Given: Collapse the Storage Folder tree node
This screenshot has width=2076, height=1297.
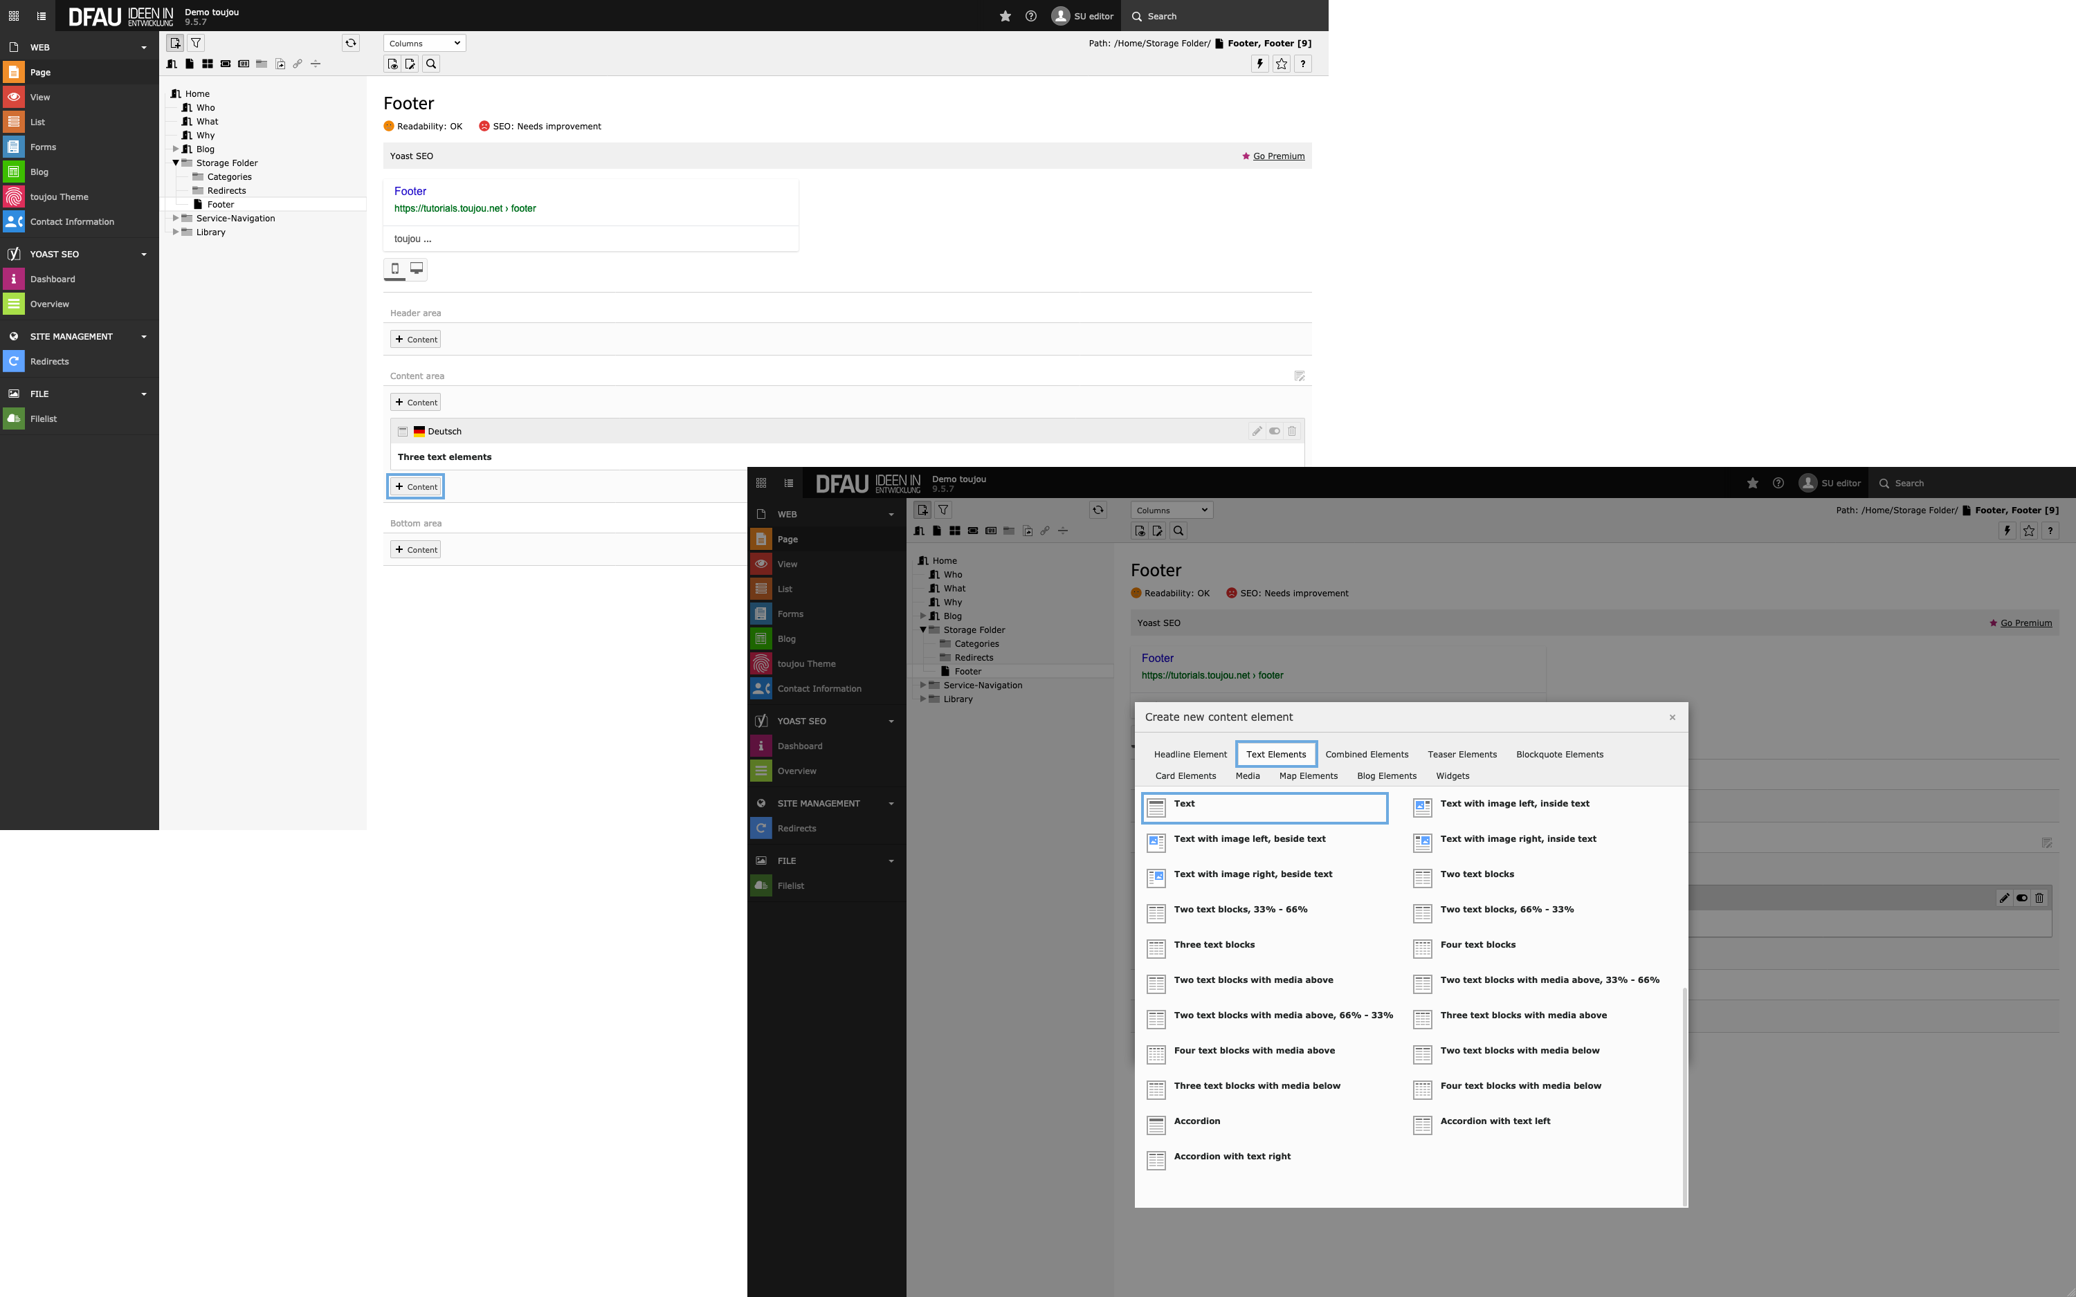Looking at the screenshot, I should (176, 163).
